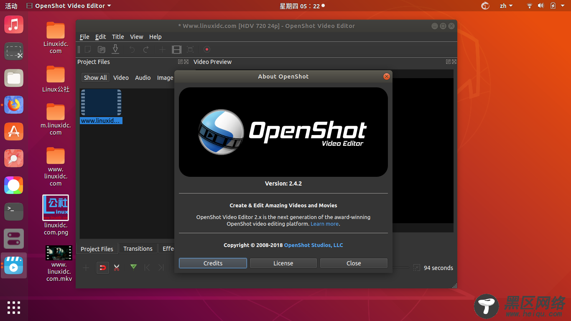Viewport: 571px width, 321px height.
Task: Click the timeline zoom slider track
Action: pyautogui.click(x=401, y=267)
